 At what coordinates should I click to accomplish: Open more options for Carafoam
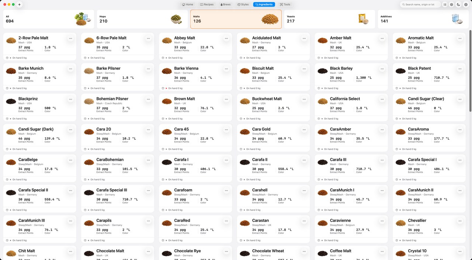point(226,190)
